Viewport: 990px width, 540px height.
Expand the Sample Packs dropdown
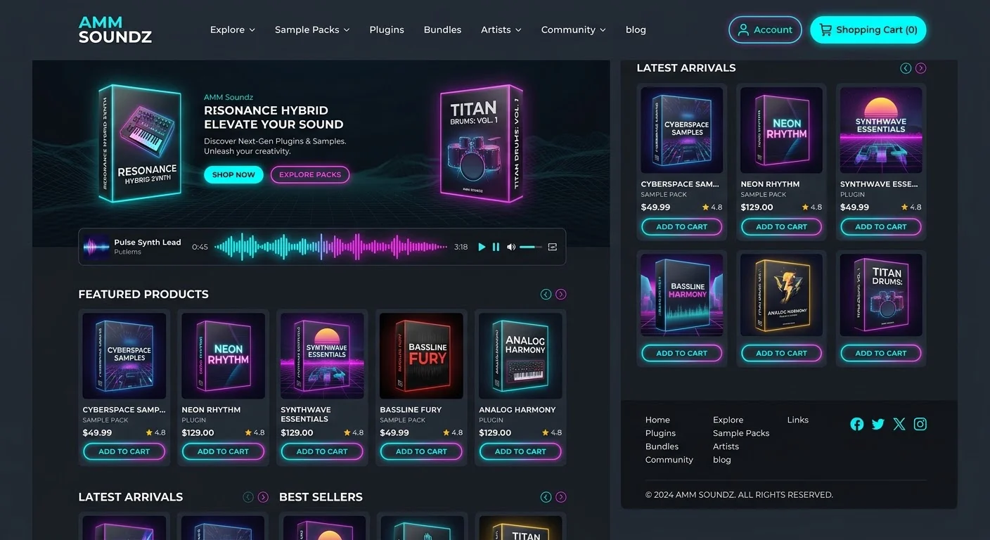click(312, 30)
